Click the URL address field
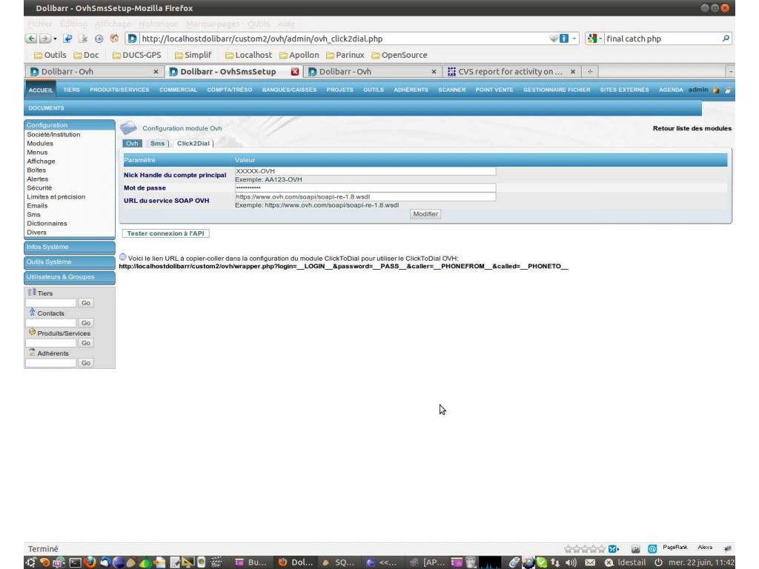 pos(342,39)
